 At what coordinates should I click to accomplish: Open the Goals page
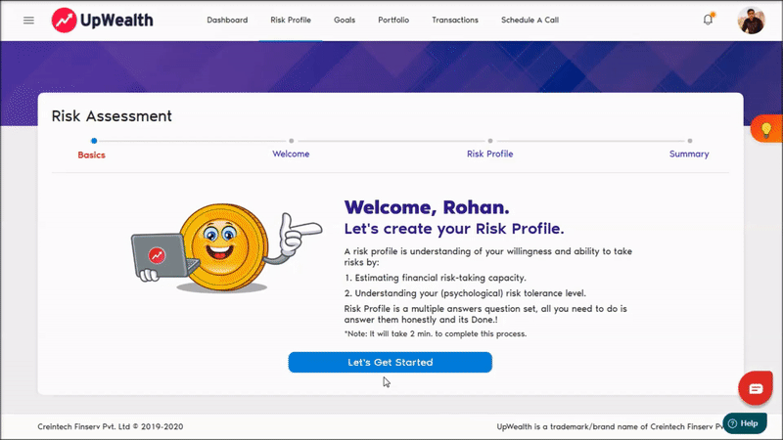pos(344,20)
